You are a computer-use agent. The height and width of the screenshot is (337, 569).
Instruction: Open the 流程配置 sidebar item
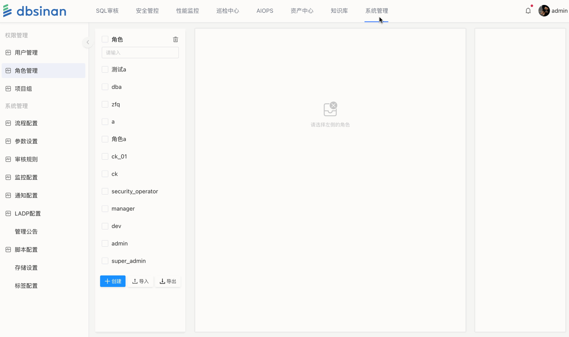(x=26, y=123)
